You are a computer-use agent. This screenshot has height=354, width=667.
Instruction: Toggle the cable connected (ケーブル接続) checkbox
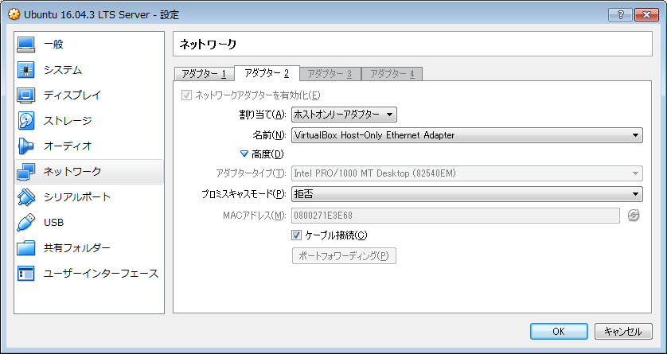tap(298, 235)
